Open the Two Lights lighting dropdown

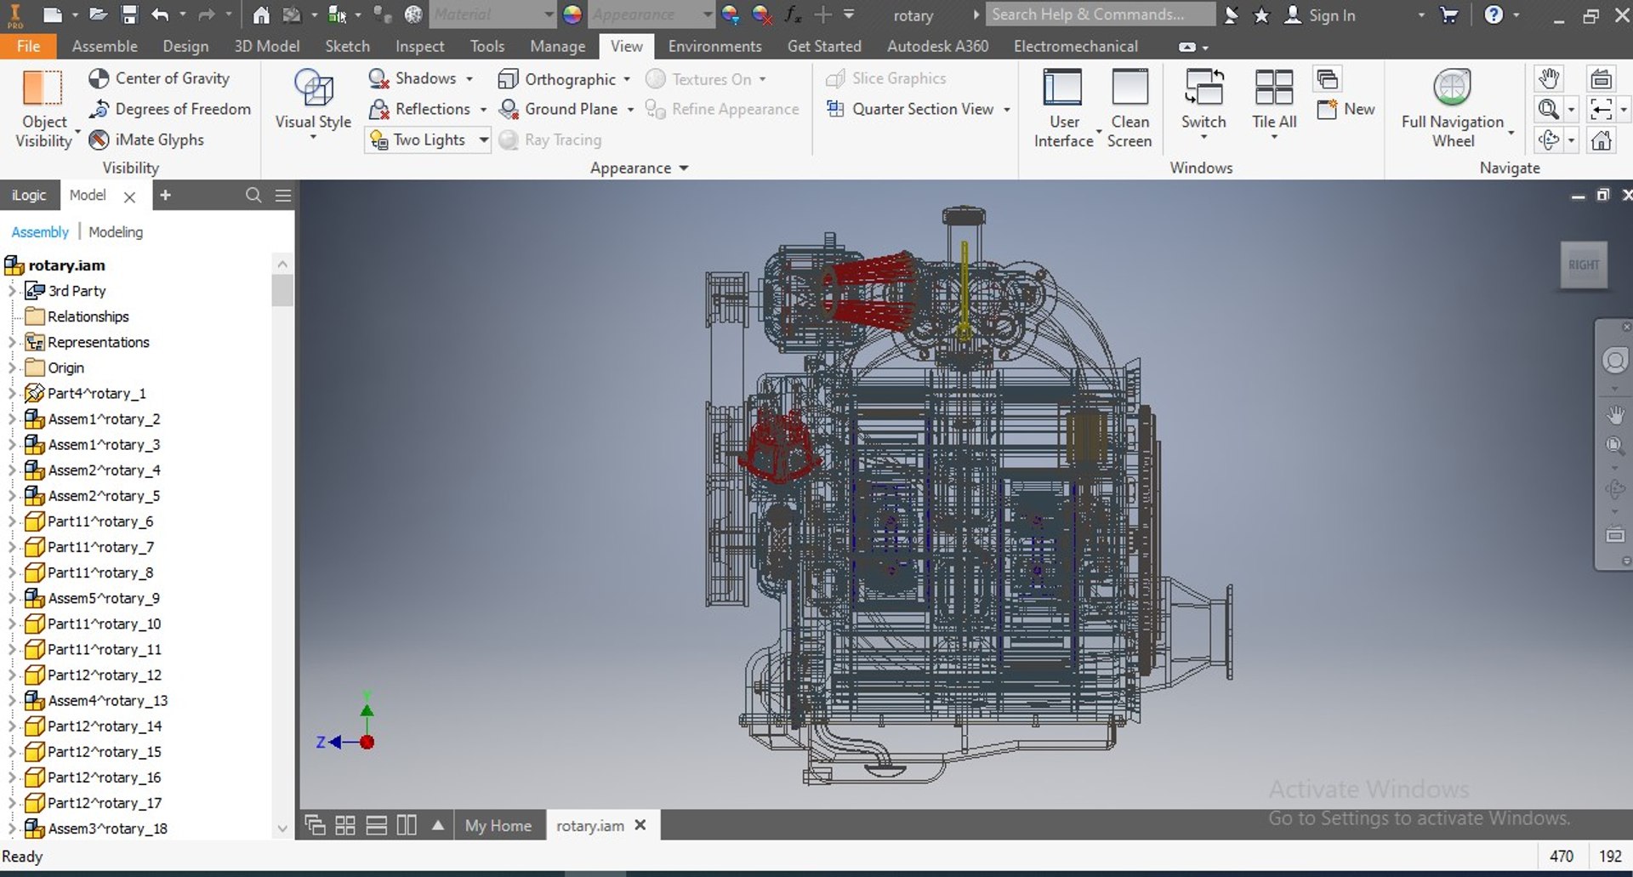(x=484, y=140)
